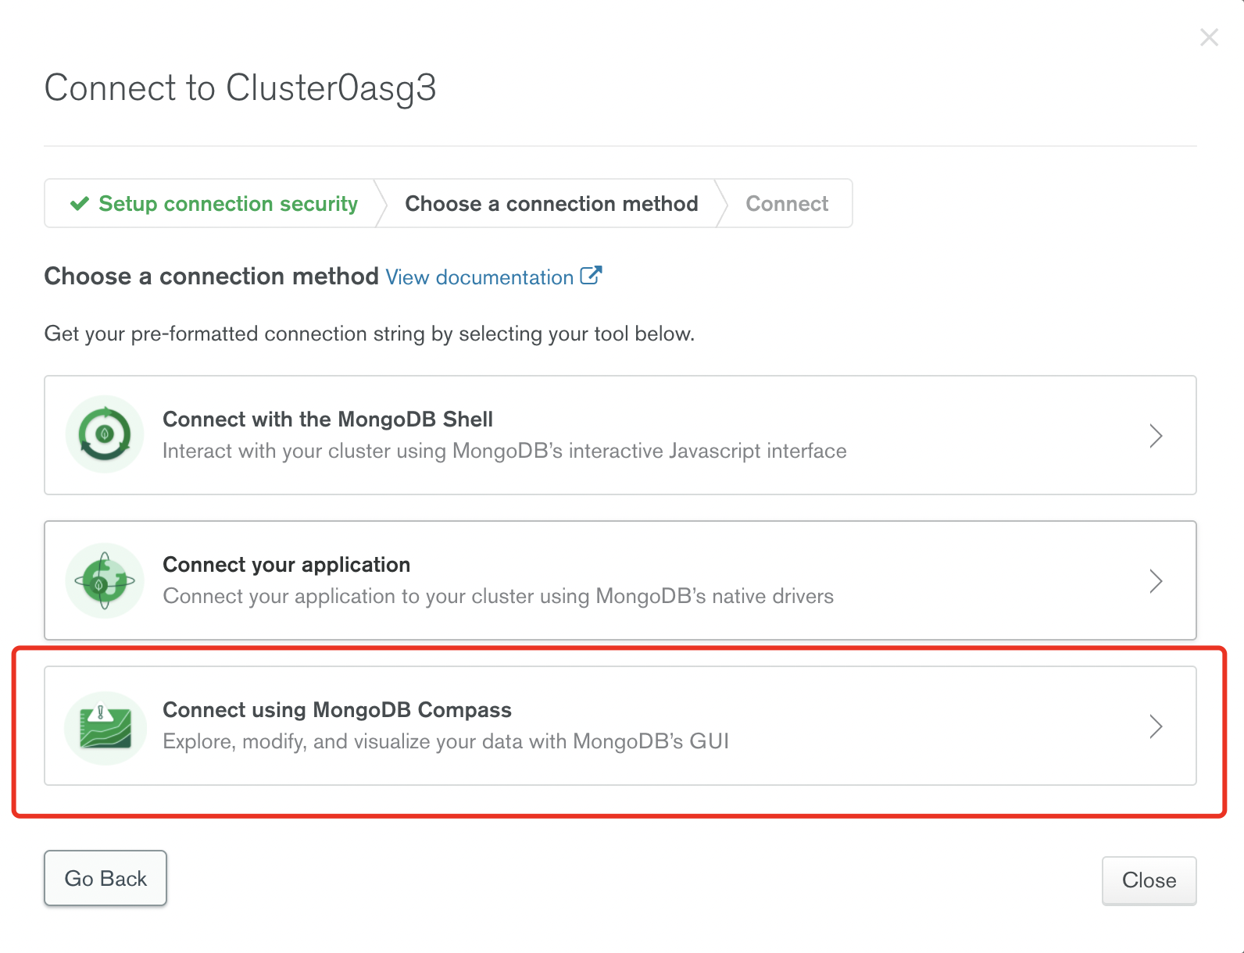Expand the MongoDB Compass option chevron

coord(1156,726)
